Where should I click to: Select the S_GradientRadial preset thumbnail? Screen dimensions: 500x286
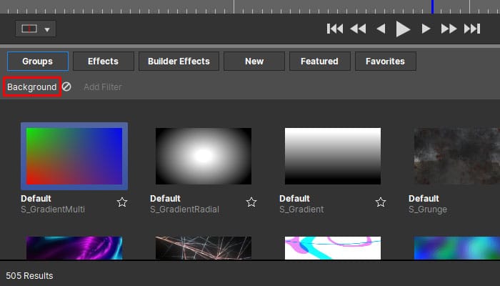(x=204, y=156)
